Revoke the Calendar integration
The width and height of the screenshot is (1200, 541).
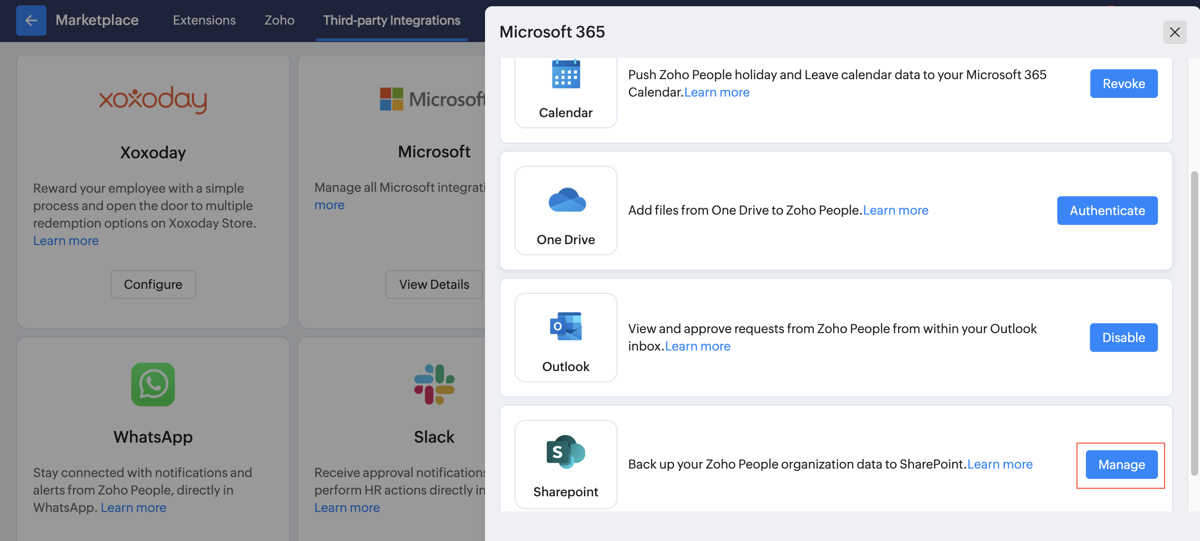pos(1123,84)
